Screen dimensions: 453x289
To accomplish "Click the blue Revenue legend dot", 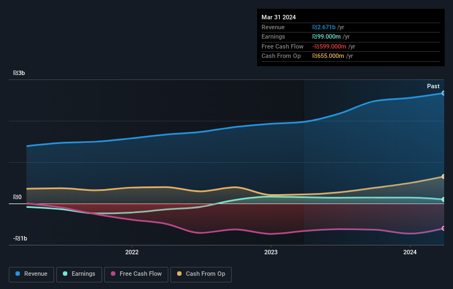I will tap(18, 274).
